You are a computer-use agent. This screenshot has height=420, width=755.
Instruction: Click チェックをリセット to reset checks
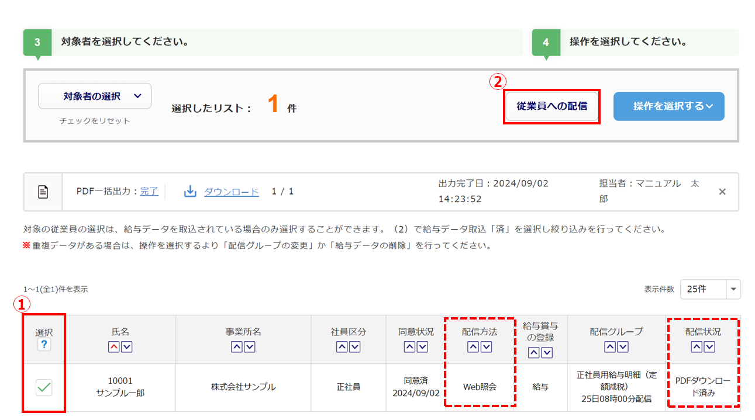click(x=95, y=121)
